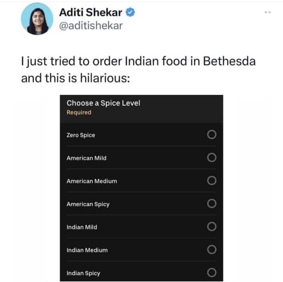Select the American Mild radio button
The width and height of the screenshot is (283, 282).
pyautogui.click(x=212, y=158)
